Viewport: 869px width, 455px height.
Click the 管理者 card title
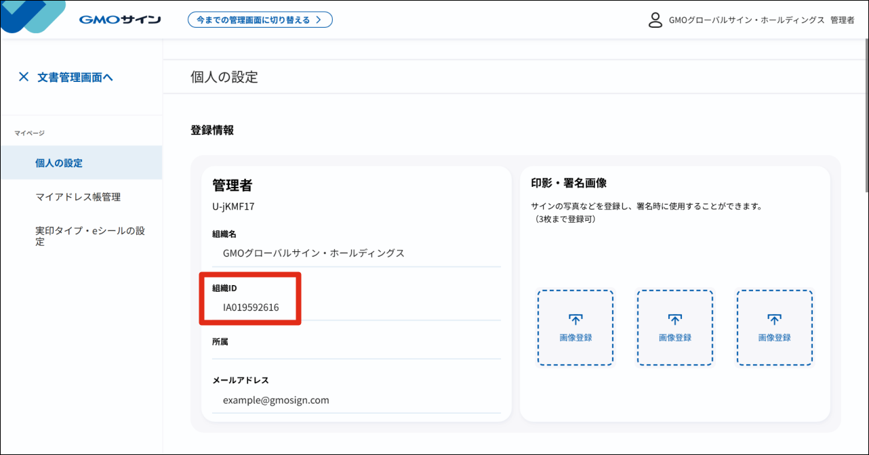pos(233,186)
